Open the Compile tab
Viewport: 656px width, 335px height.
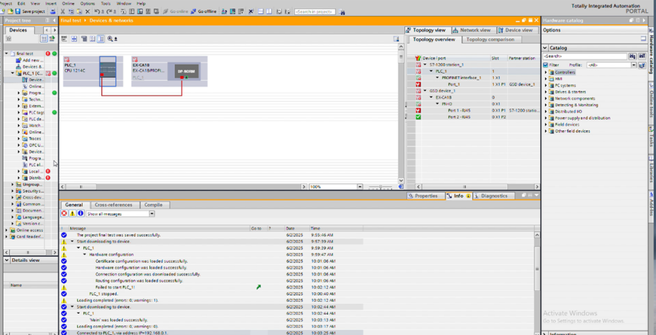point(154,205)
